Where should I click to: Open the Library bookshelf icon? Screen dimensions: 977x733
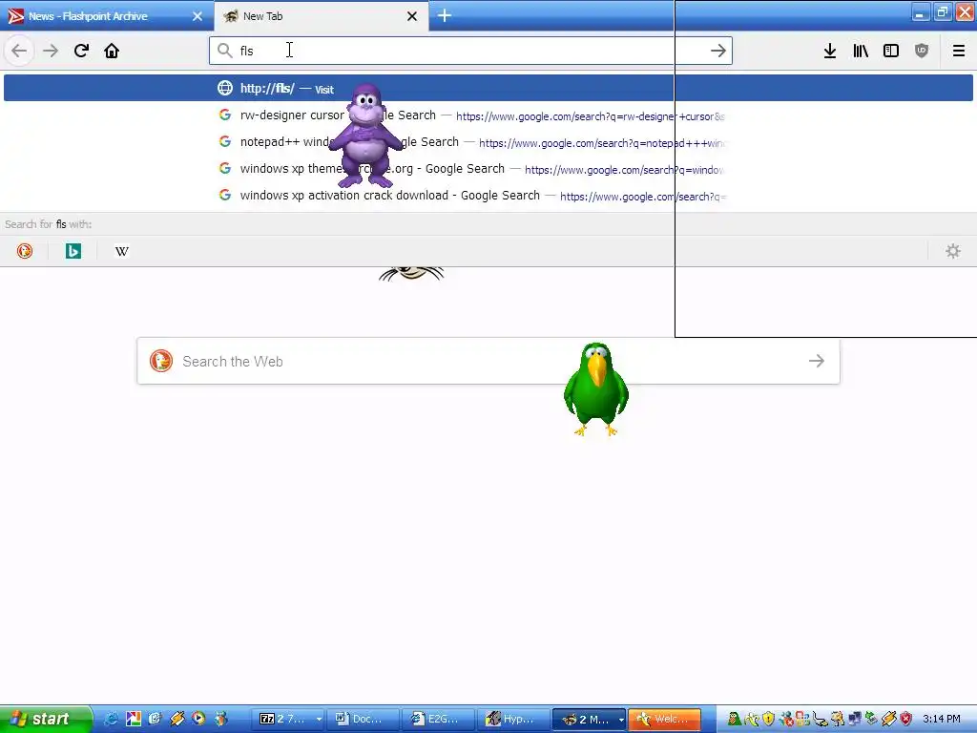click(861, 51)
